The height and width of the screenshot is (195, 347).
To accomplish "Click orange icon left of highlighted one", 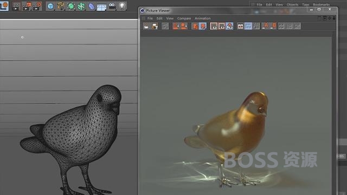I will [x=195, y=27].
